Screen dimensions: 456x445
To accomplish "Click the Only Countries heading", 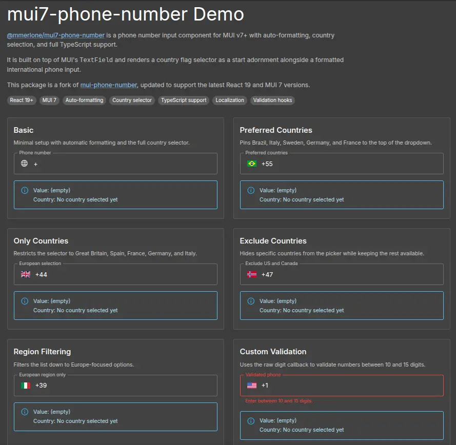I will [41, 241].
